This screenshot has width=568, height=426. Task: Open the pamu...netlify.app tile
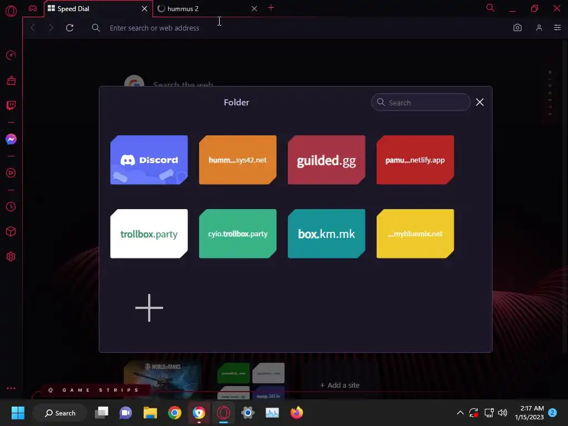point(415,160)
